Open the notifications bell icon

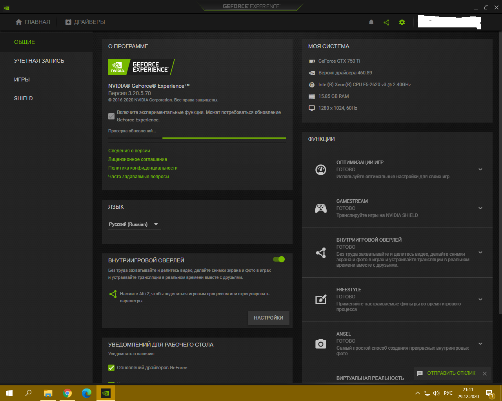(371, 22)
